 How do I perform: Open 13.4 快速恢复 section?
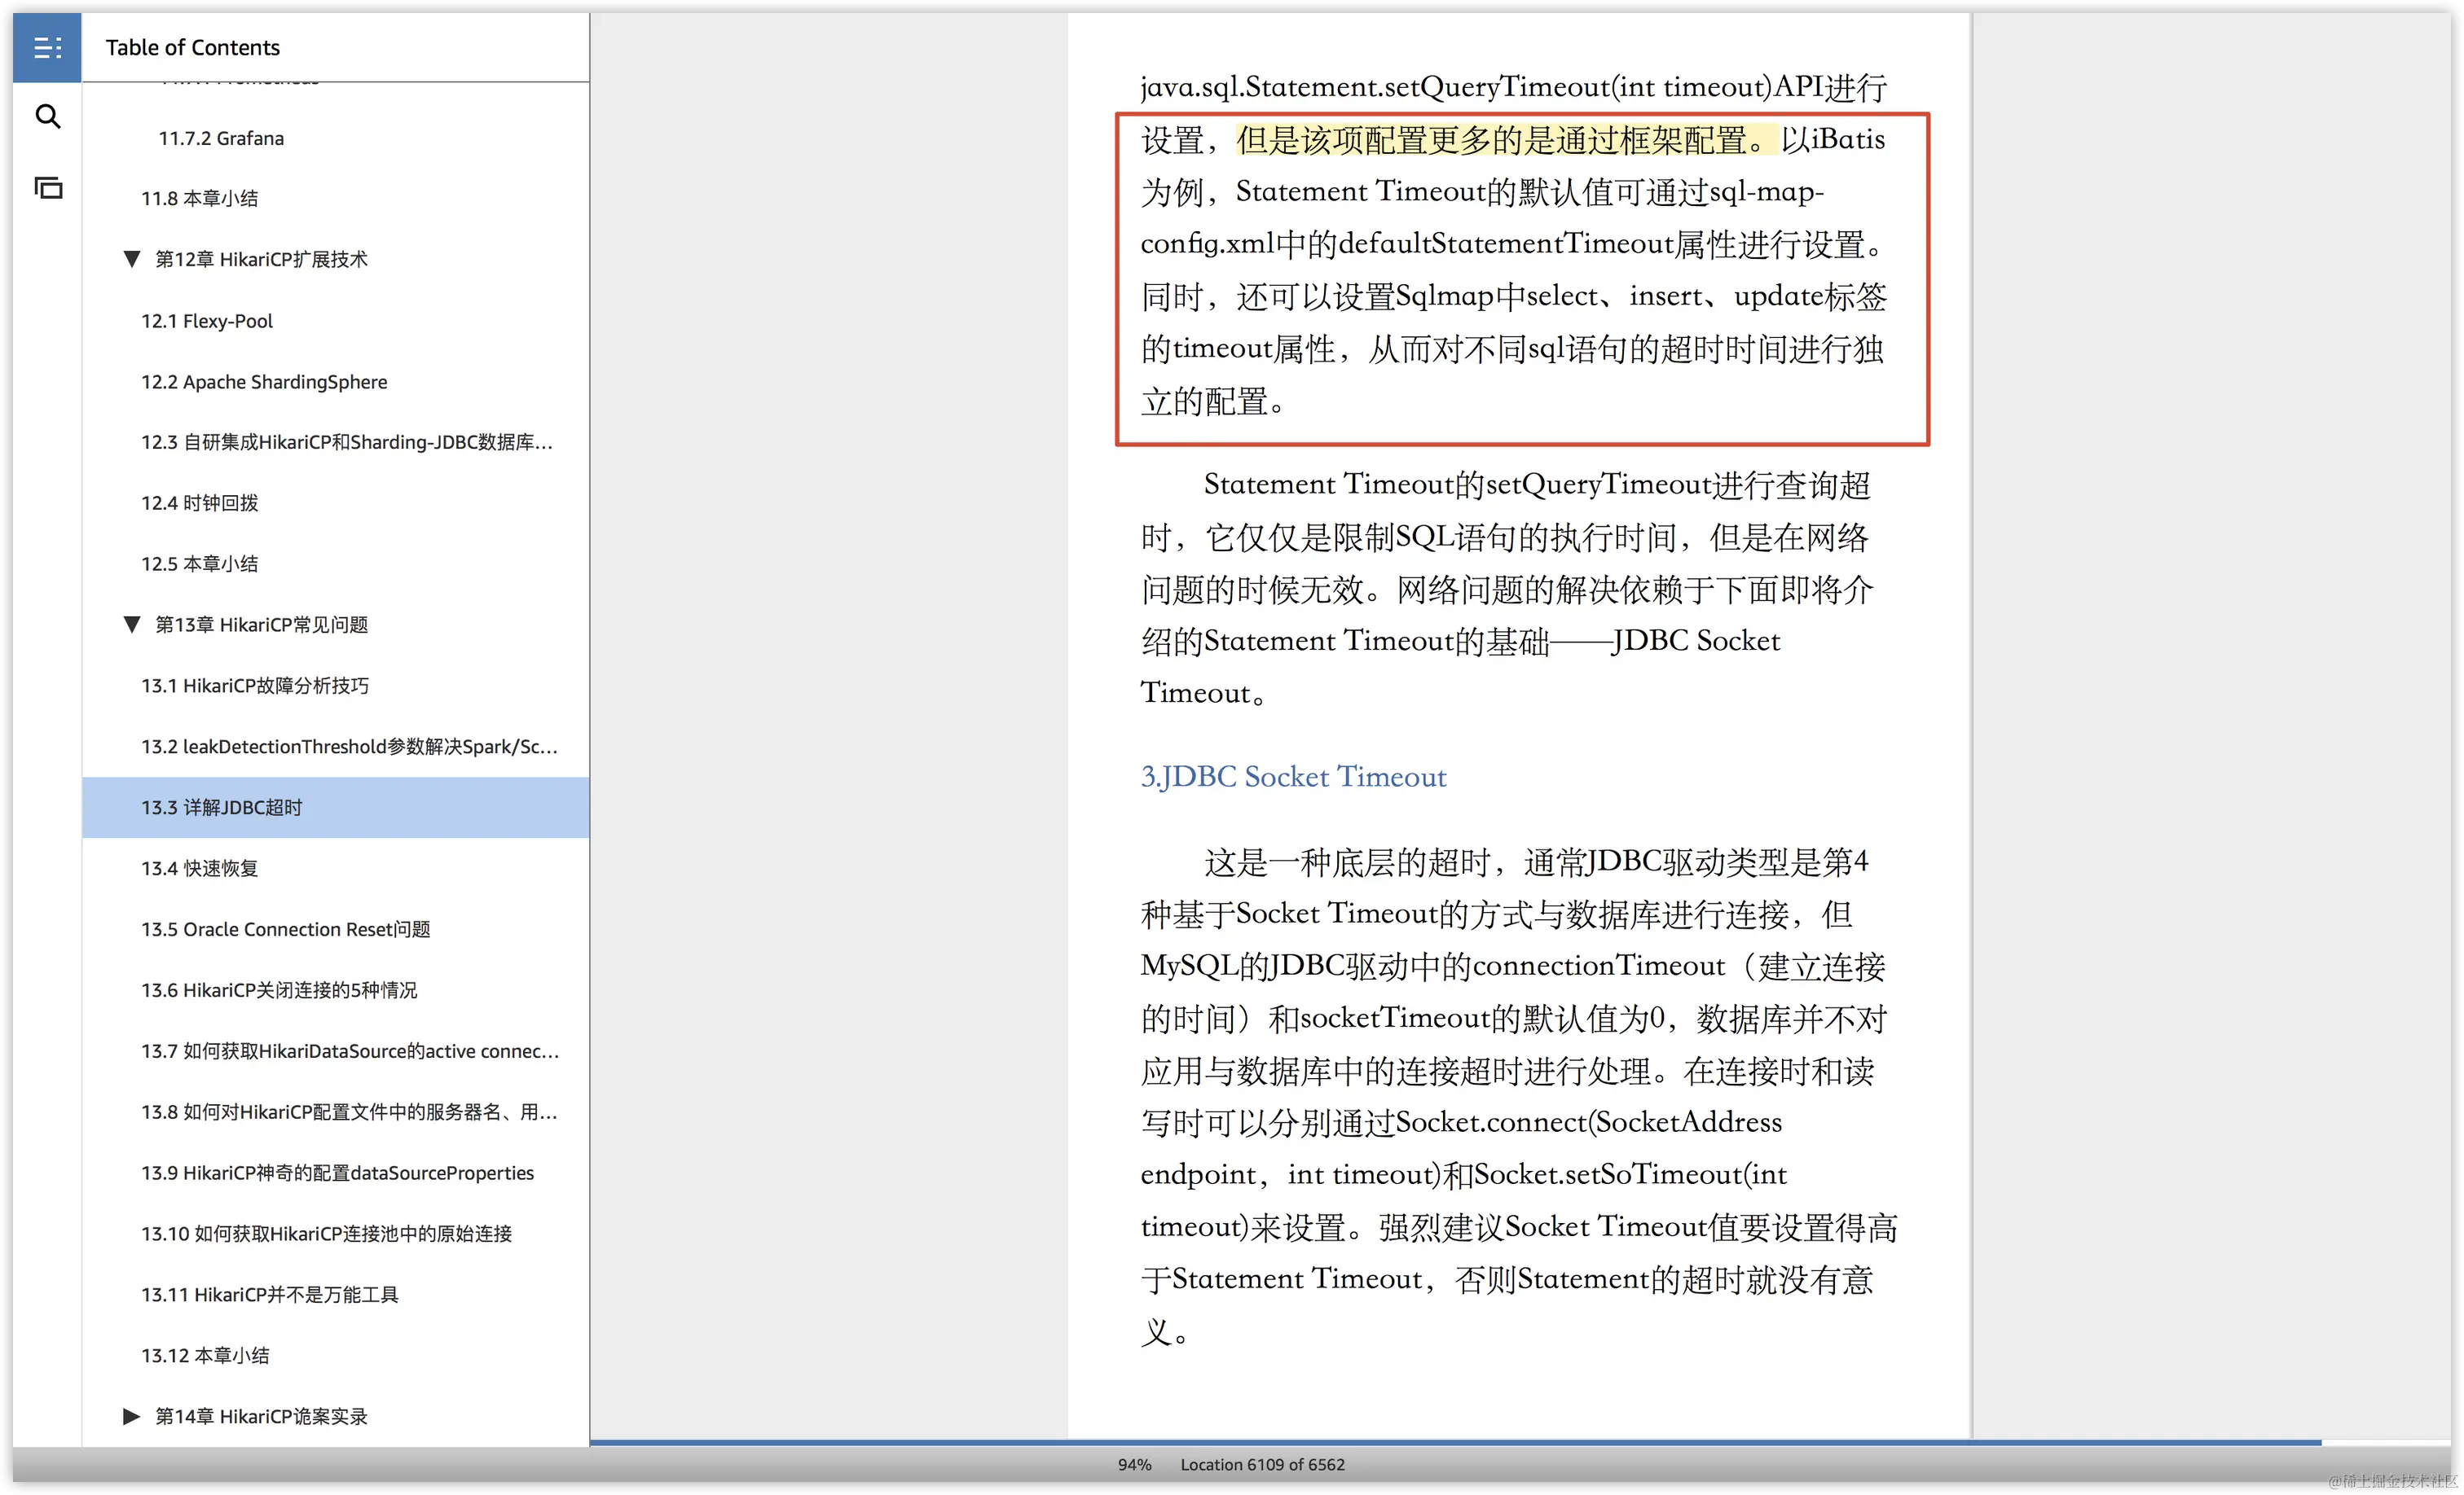tap(199, 868)
